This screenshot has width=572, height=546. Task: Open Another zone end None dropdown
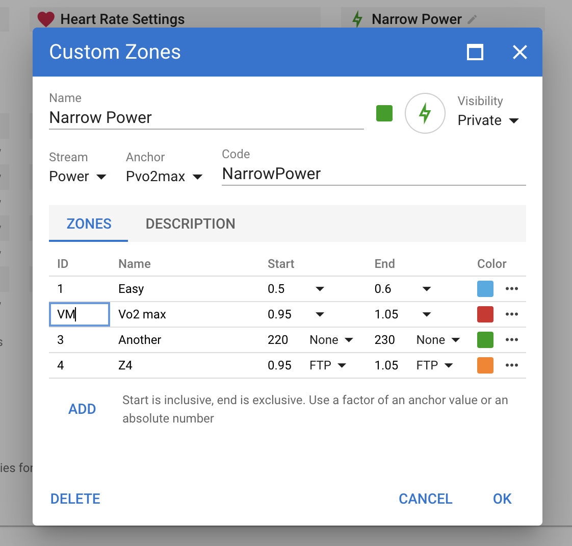[x=438, y=340]
